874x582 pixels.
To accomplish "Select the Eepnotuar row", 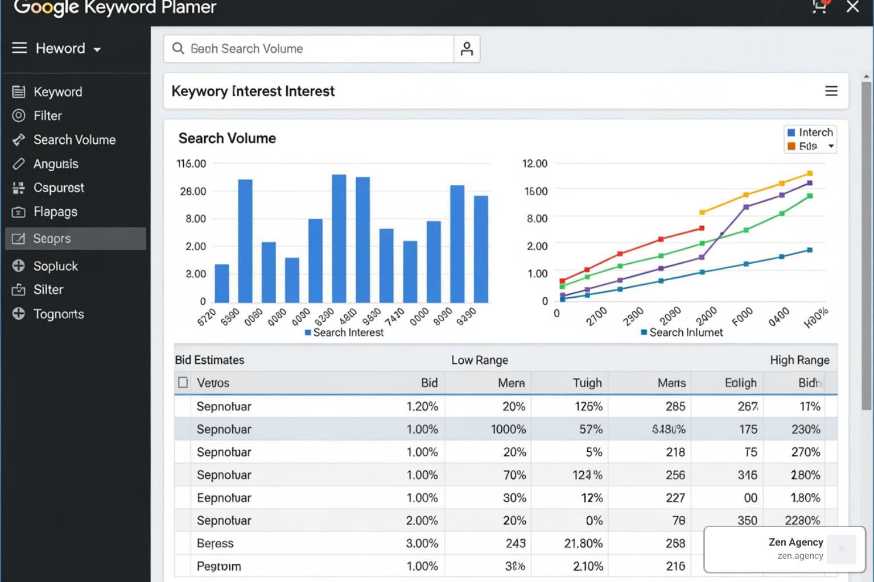I will pos(506,498).
